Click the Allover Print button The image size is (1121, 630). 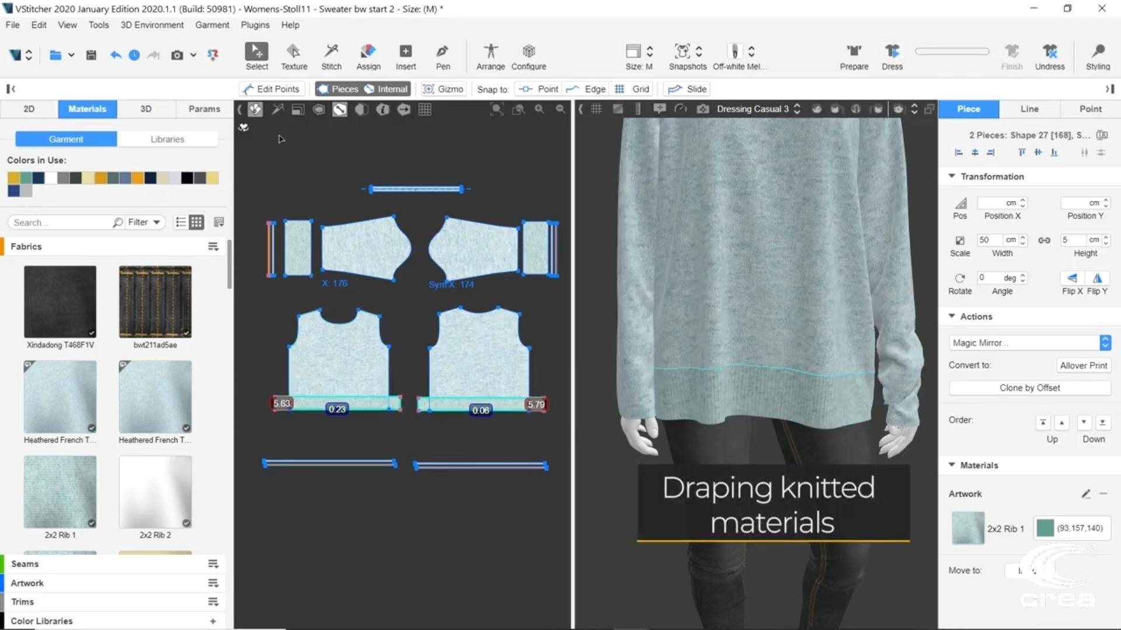[1084, 365]
